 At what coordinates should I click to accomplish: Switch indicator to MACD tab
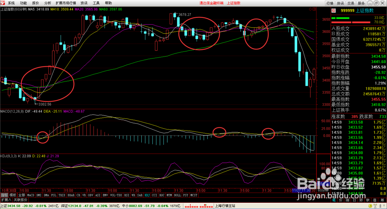tap(31, 195)
